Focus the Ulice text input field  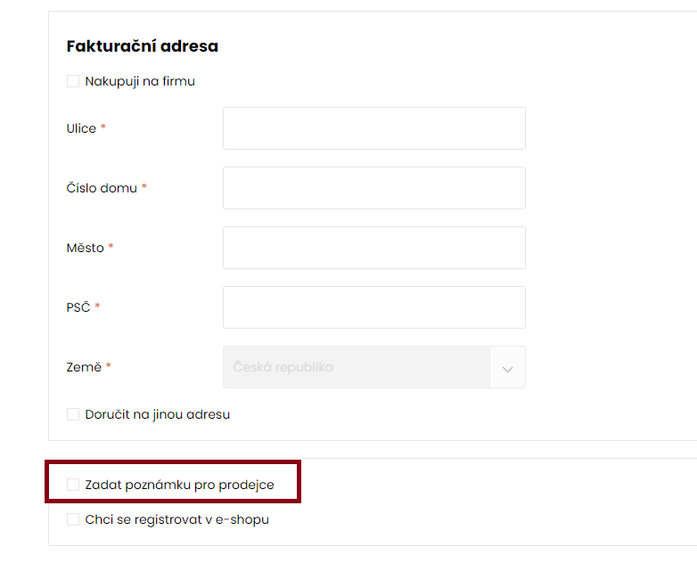pyautogui.click(x=374, y=128)
